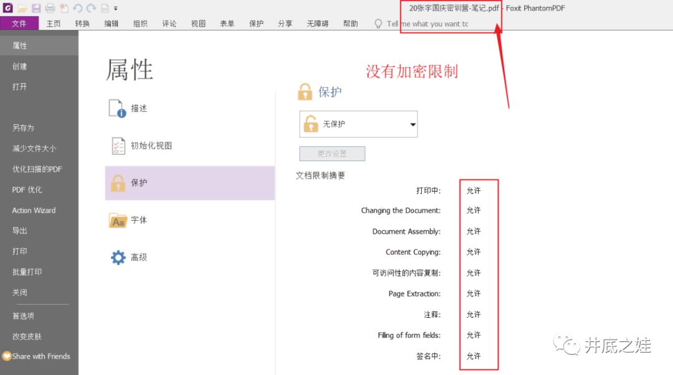This screenshot has width=673, height=375.
Task: Click the Page Extraction: label
Action: tap(414, 294)
